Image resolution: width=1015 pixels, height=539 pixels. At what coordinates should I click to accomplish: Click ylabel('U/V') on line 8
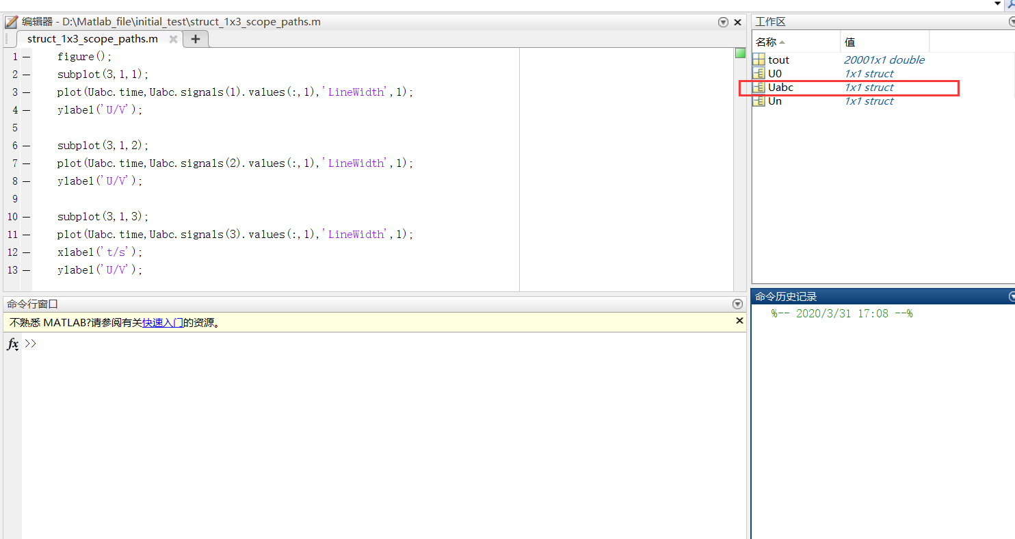(100, 181)
